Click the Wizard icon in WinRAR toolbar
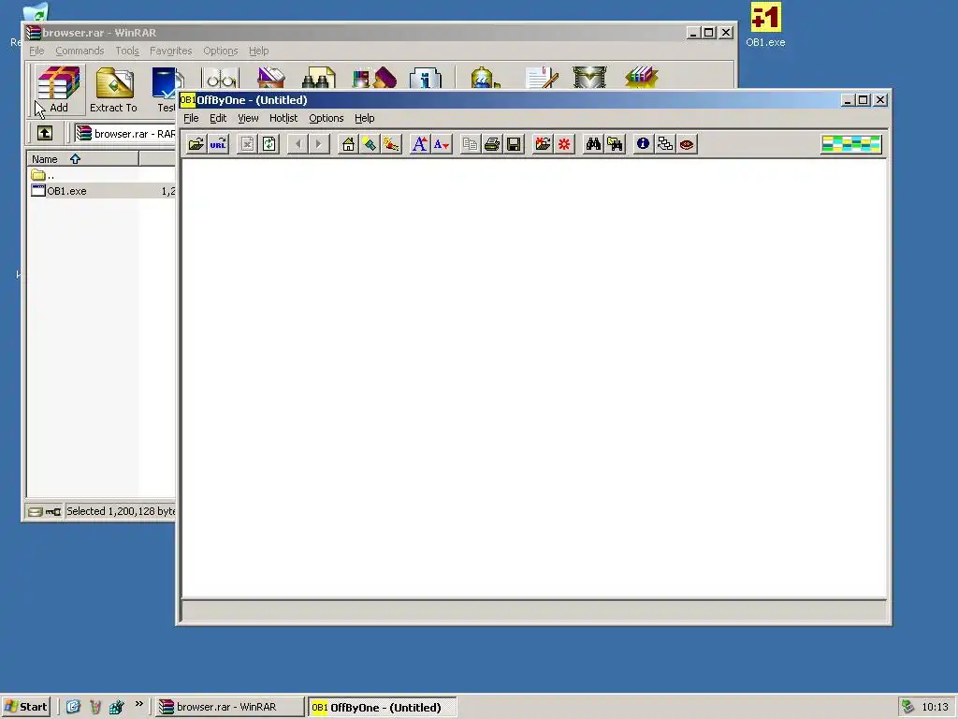 (374, 79)
